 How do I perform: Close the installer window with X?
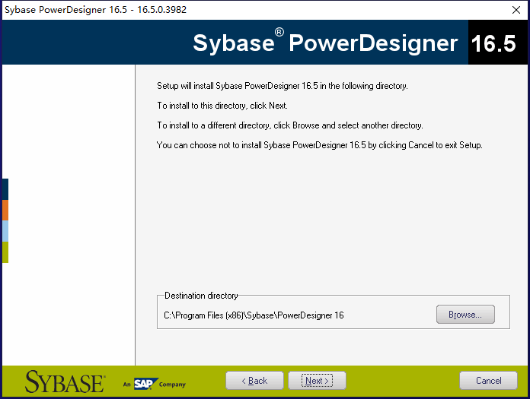tap(516, 10)
